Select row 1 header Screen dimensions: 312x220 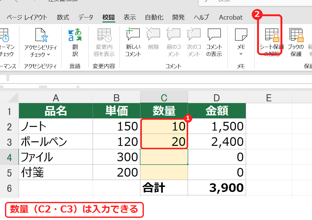[x=9, y=111]
